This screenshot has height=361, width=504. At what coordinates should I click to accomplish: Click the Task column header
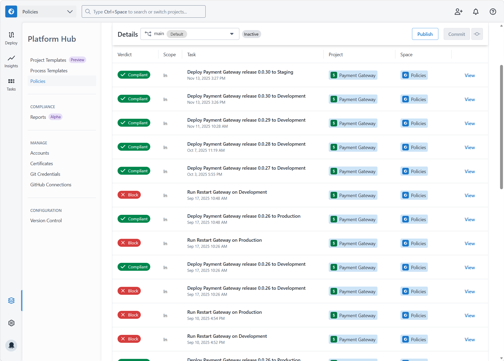(x=191, y=54)
